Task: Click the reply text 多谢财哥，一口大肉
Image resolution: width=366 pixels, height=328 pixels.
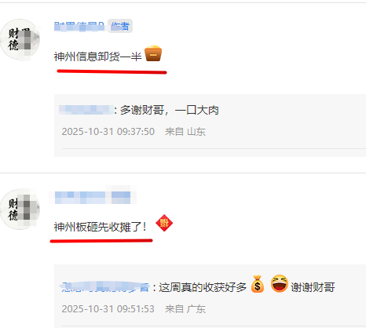Action: coord(169,110)
